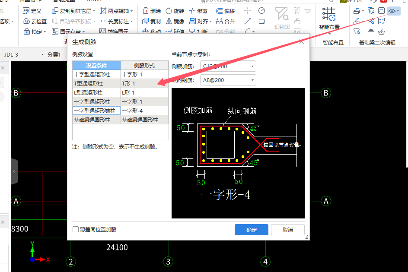Tick 覆盖同位置加腋 checkbox

pyautogui.click(x=76, y=229)
